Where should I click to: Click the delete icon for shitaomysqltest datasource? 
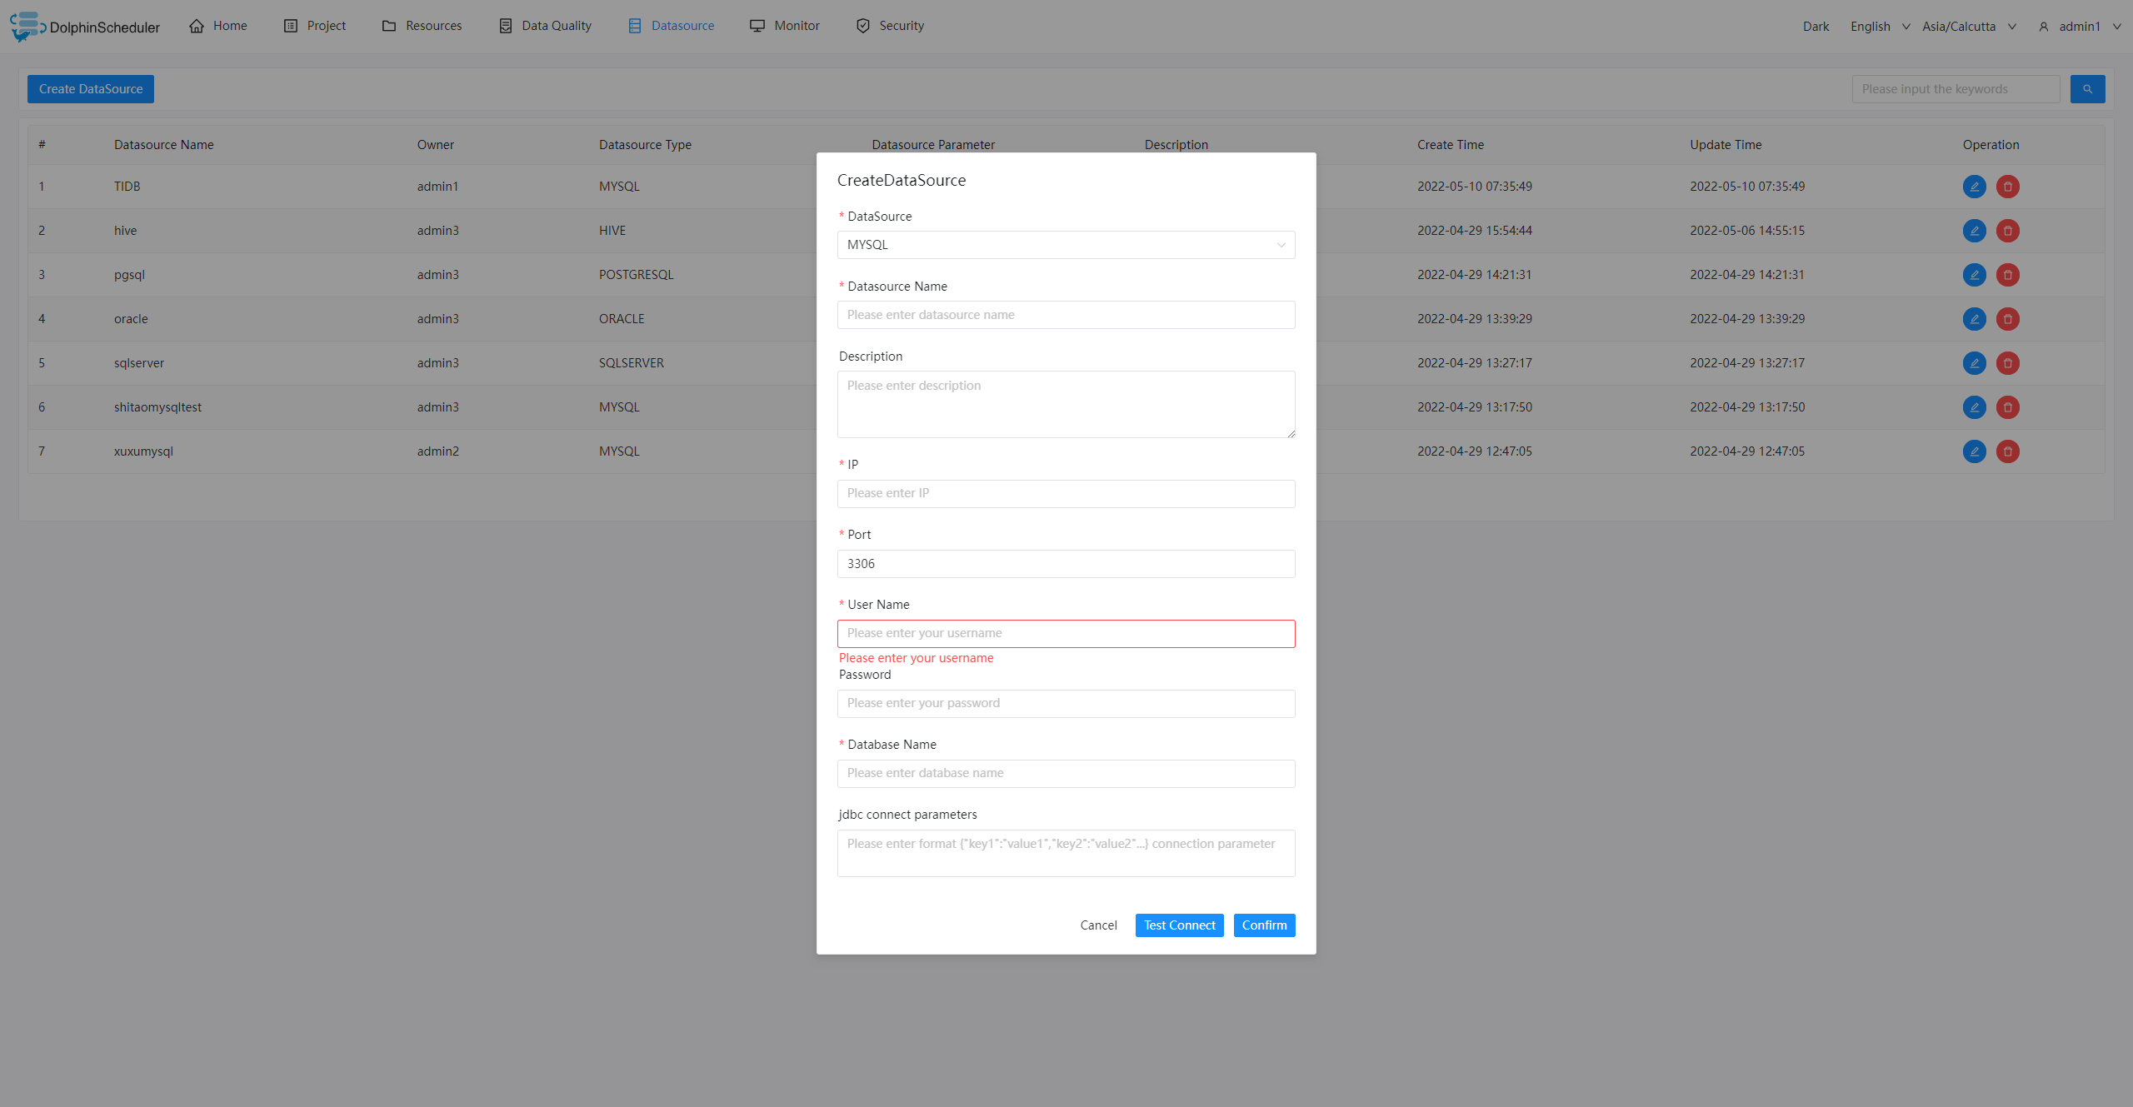pyautogui.click(x=2006, y=407)
